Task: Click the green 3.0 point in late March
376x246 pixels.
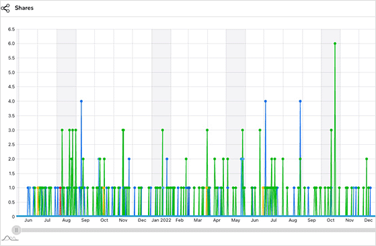Action: point(207,130)
